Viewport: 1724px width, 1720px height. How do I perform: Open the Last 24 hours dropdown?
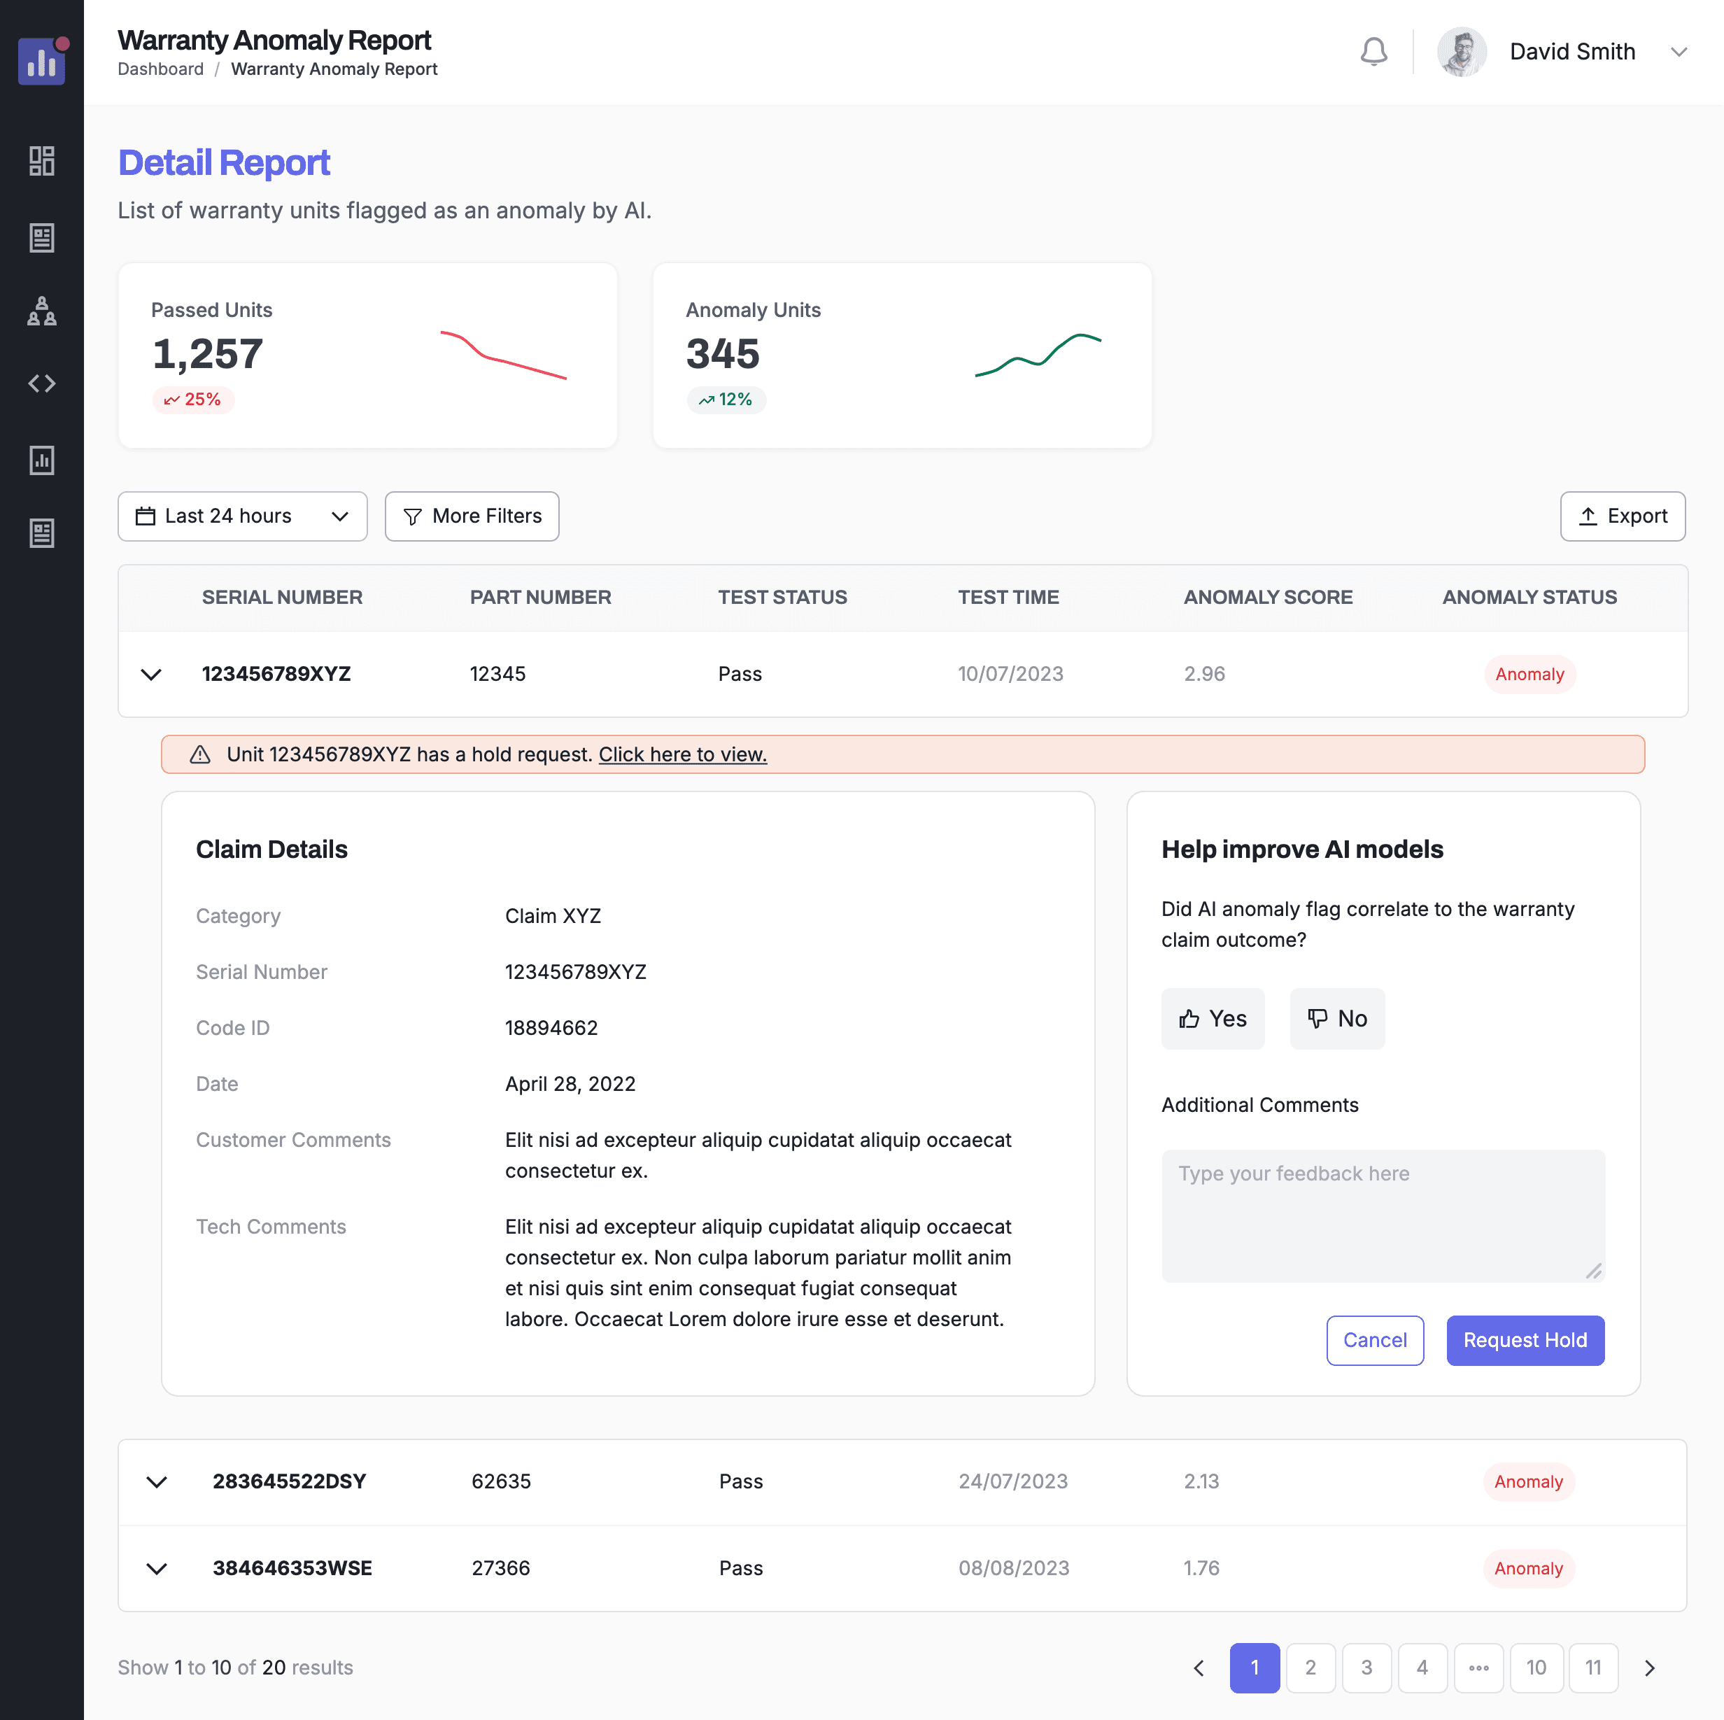tap(242, 516)
